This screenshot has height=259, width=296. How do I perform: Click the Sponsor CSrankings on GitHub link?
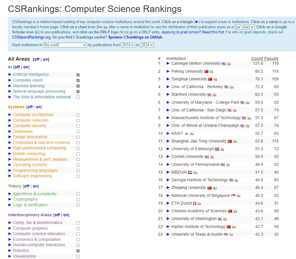[x=136, y=37]
